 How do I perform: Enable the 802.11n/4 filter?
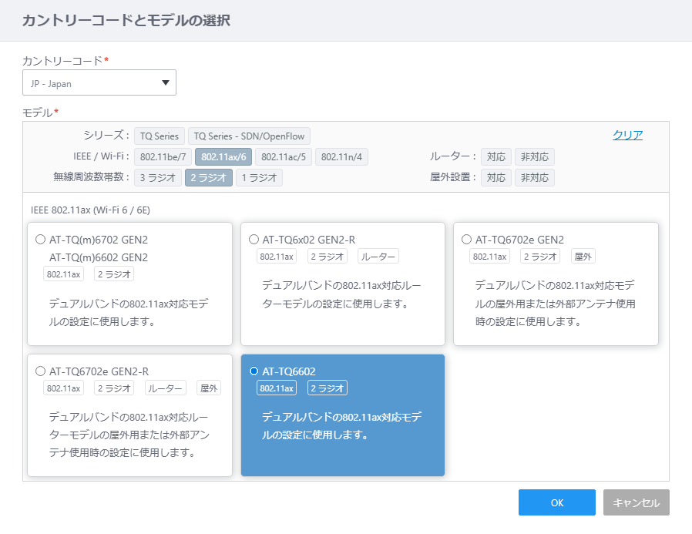tap(341, 156)
